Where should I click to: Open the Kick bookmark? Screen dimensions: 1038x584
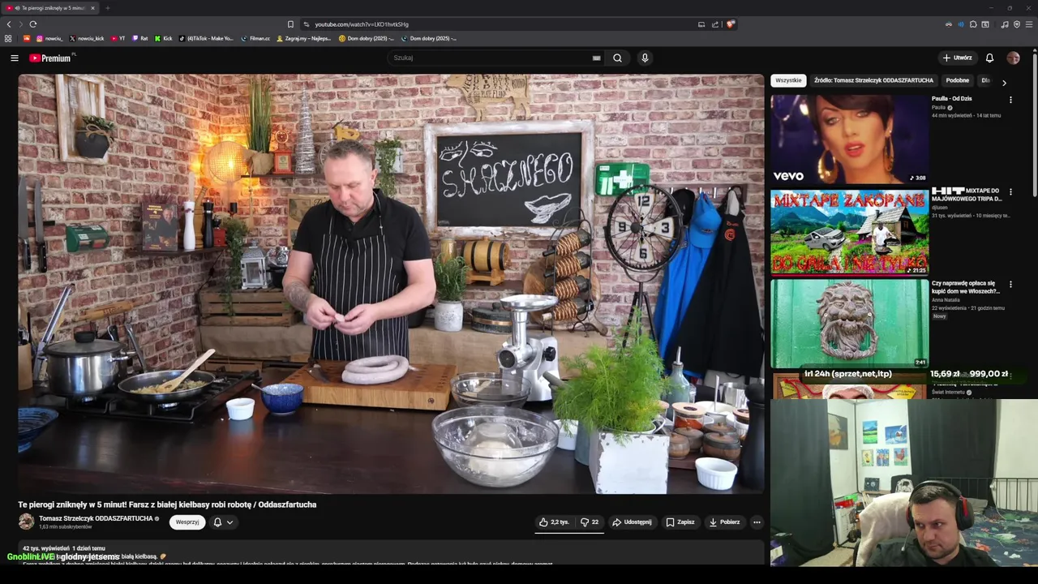(164, 38)
